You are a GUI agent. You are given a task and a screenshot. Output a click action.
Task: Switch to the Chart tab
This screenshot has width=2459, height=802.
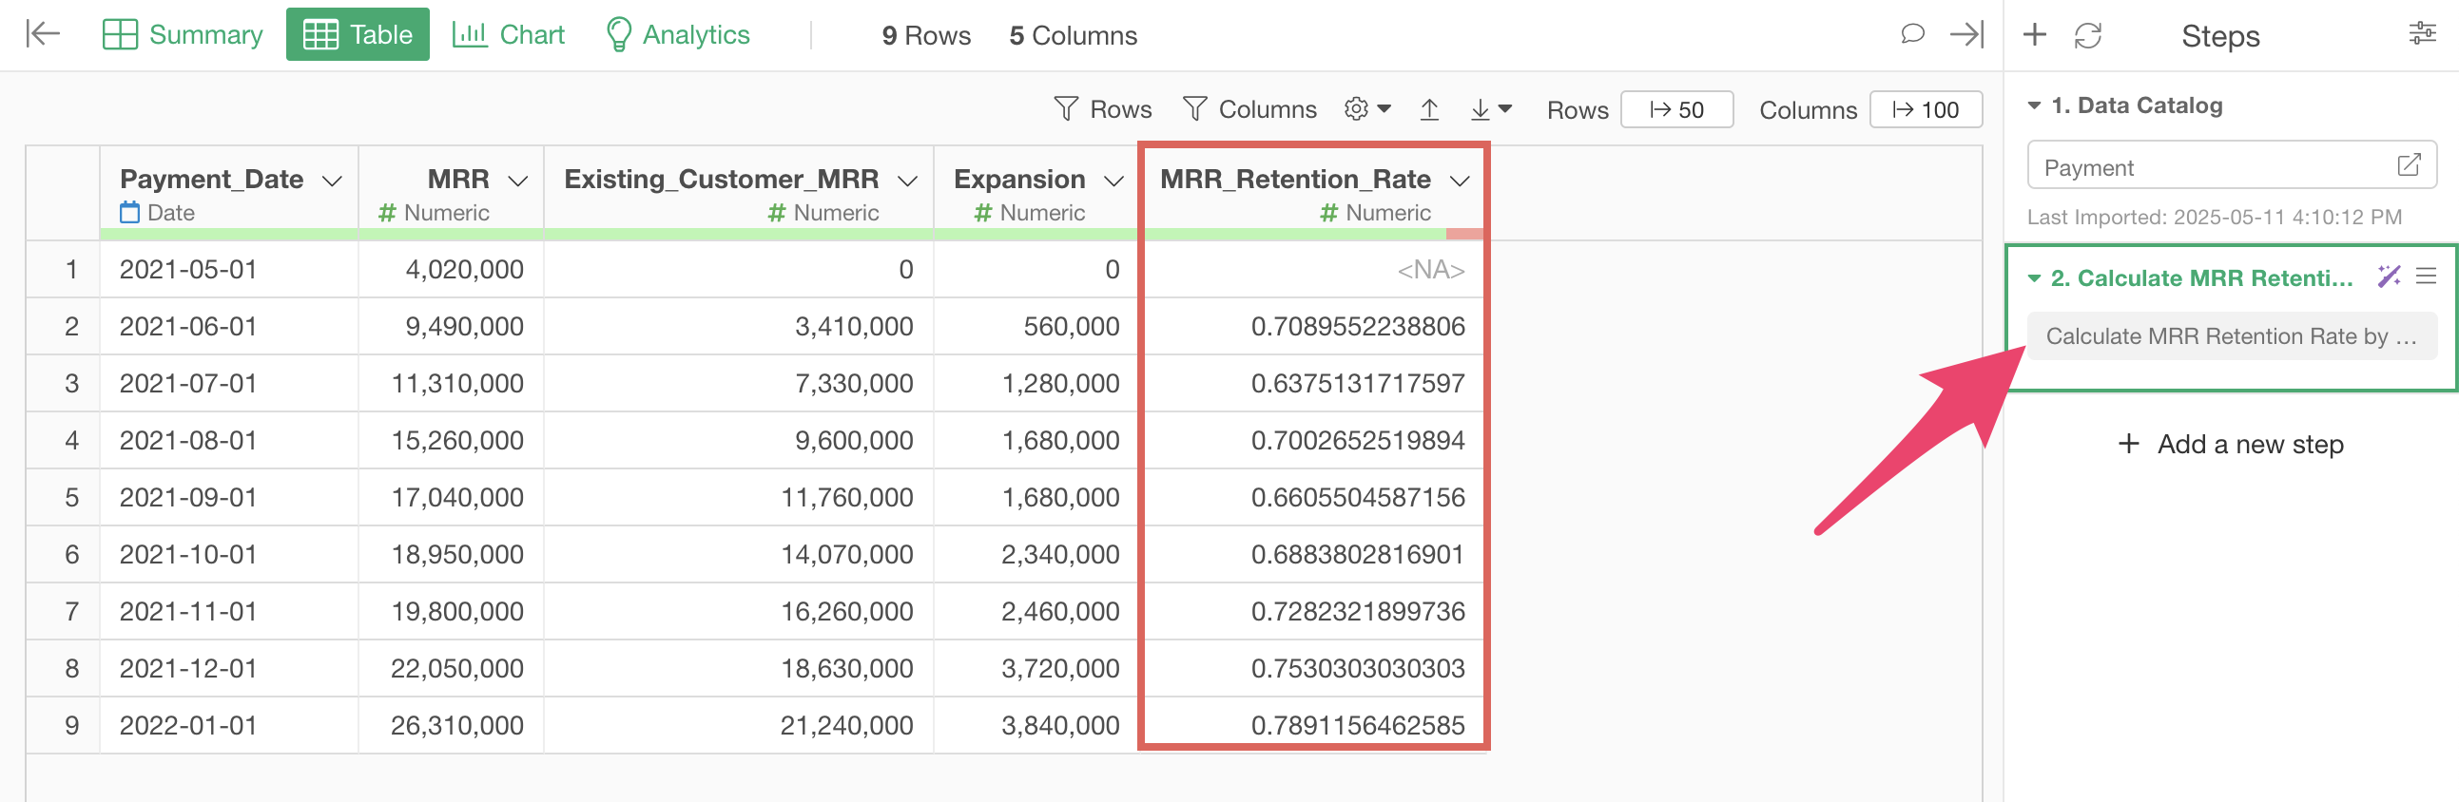(x=508, y=34)
